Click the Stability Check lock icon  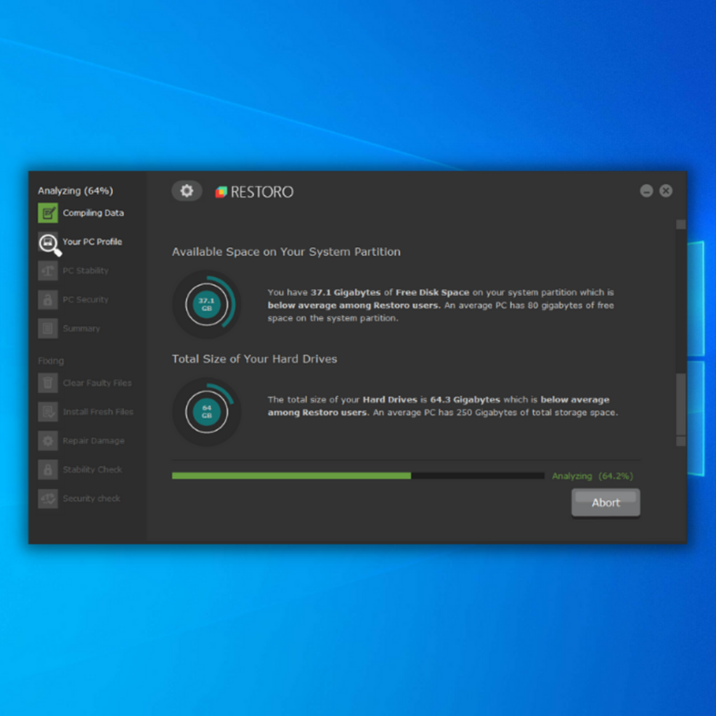pos(48,470)
